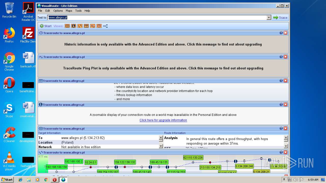
Task: Select the Opera desktop icon
Action: pos(9,85)
